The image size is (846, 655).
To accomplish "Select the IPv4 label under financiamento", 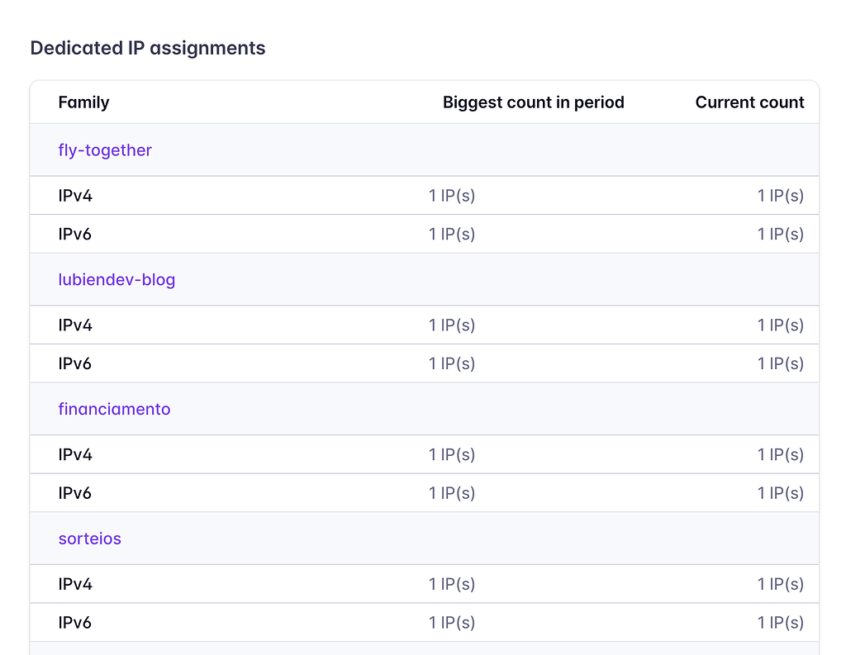I will click(75, 455).
